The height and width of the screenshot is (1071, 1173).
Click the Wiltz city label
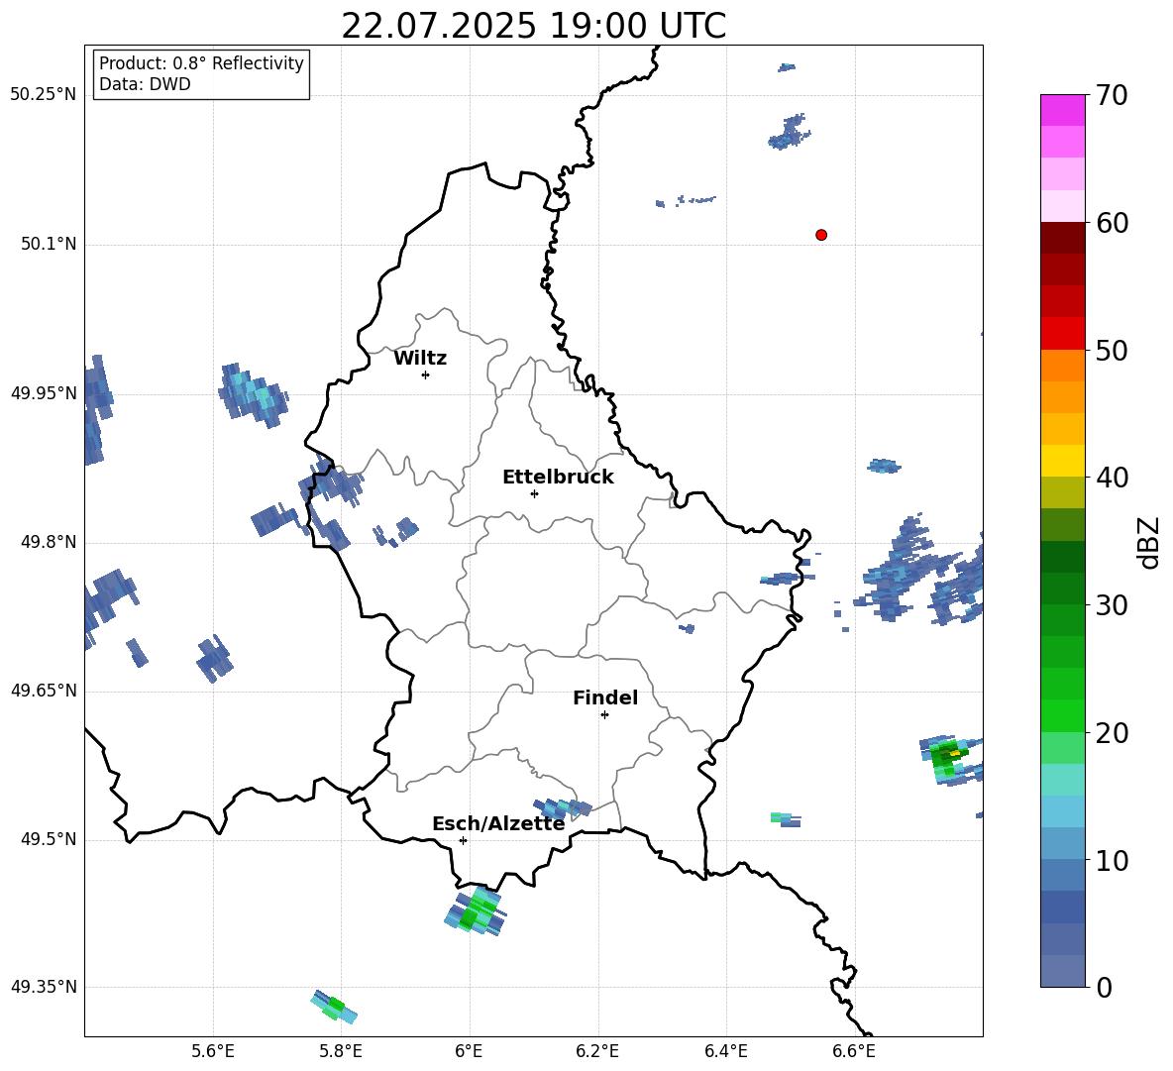click(420, 359)
